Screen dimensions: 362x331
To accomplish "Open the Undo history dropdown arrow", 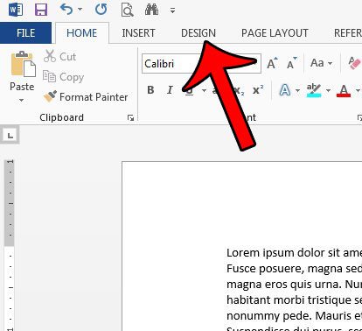I will click(80, 10).
